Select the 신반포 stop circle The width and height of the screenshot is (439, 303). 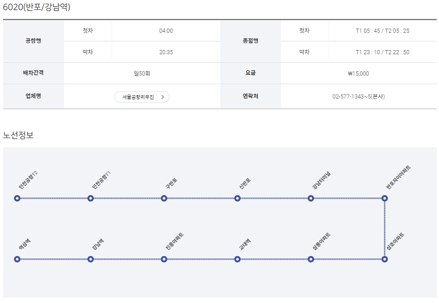237,198
